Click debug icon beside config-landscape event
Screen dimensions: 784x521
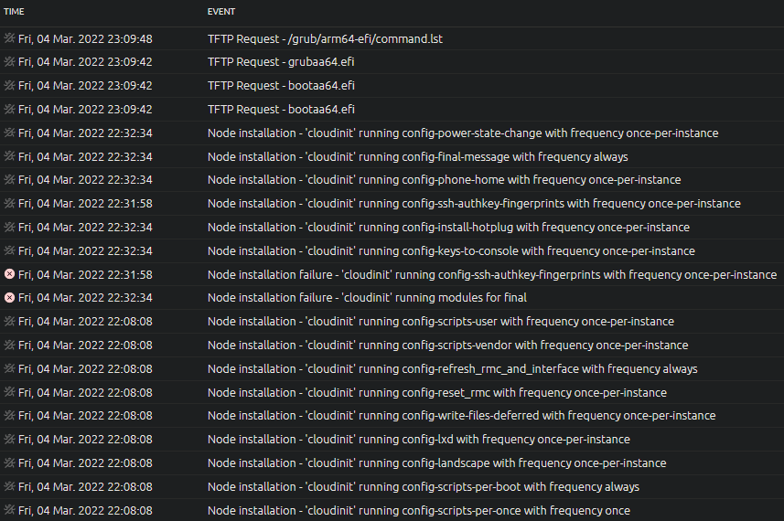click(x=10, y=463)
